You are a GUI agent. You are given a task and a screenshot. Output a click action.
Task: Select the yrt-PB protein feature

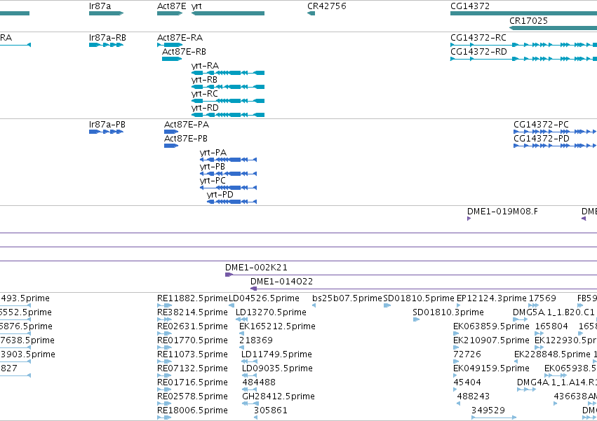[229, 174]
